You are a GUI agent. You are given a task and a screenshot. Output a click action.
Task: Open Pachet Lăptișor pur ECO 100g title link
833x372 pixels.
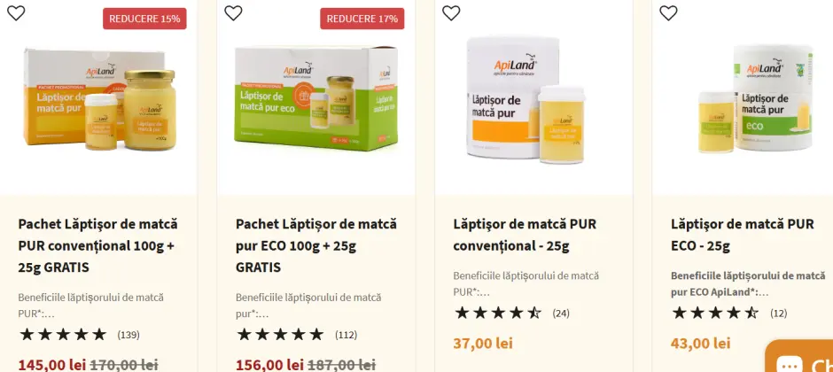click(x=316, y=245)
